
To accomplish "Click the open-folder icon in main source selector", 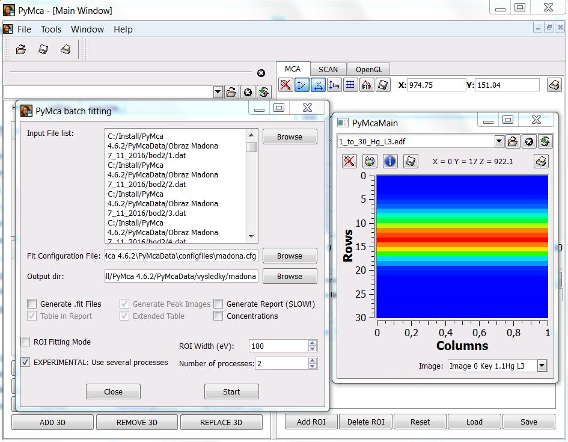I will pos(231,92).
